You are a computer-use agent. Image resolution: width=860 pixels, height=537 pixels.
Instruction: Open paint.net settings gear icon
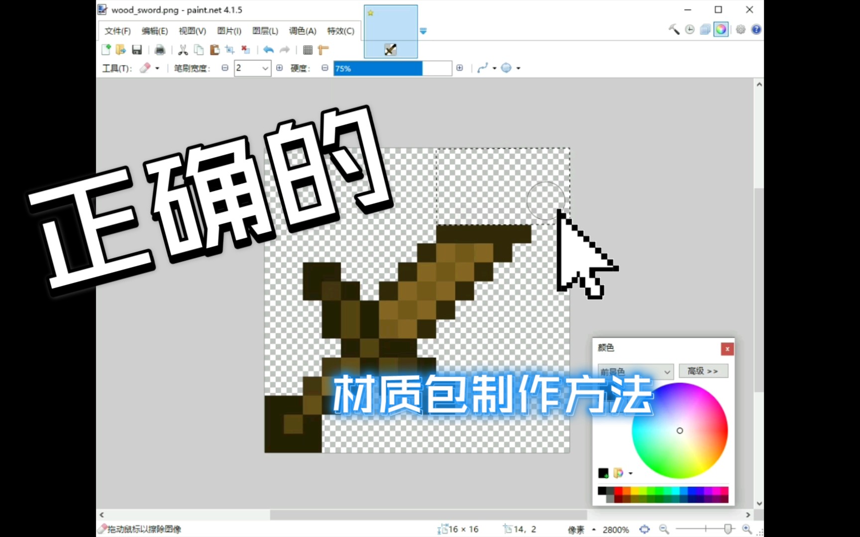(x=740, y=30)
